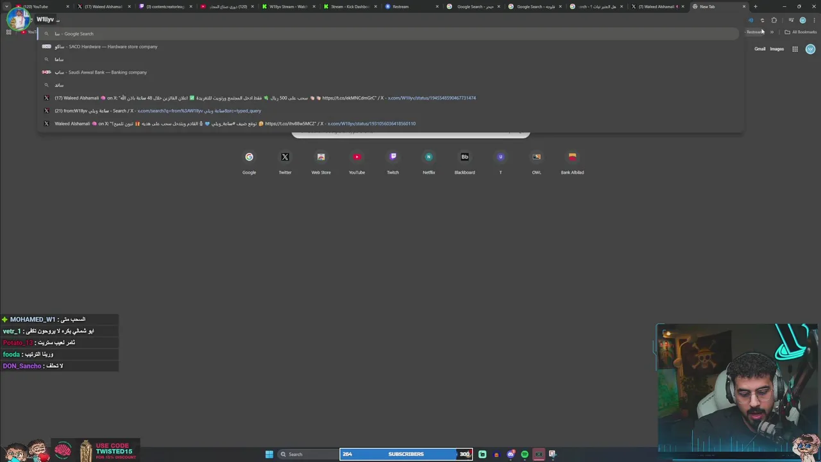Viewport: 821px width, 462px height.
Task: Open the All Bookmarks folder
Action: (800, 32)
